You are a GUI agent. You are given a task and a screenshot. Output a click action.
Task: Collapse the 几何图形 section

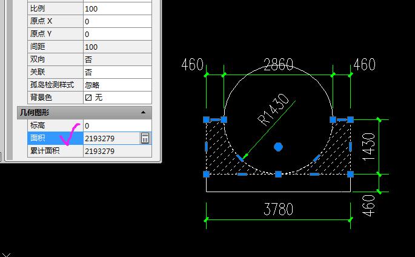pyautogui.click(x=143, y=112)
